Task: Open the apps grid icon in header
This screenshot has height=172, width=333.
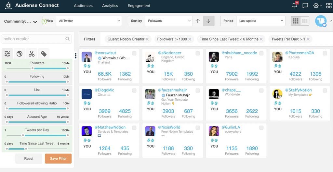Action: 329,6
